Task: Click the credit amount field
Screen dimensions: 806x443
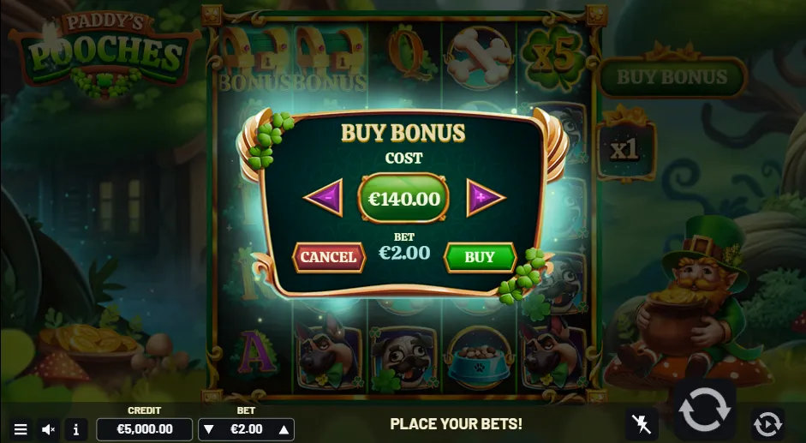Action: [145, 429]
